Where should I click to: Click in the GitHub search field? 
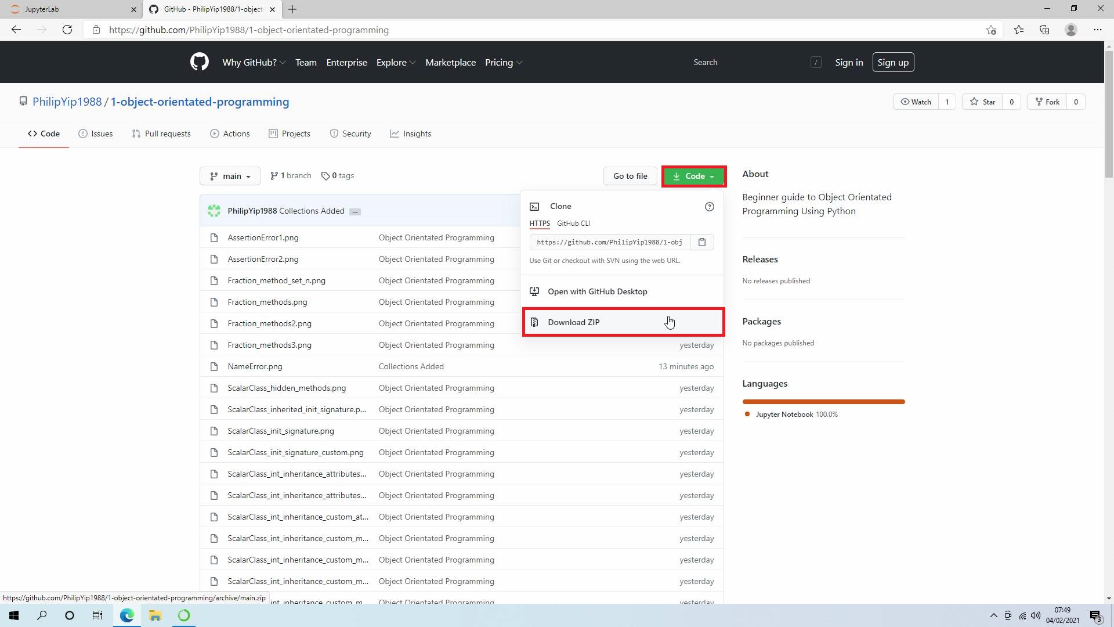(x=756, y=62)
